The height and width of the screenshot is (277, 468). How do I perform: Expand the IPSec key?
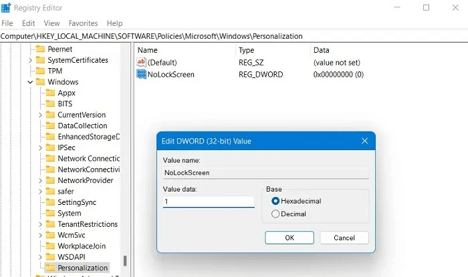coord(40,148)
